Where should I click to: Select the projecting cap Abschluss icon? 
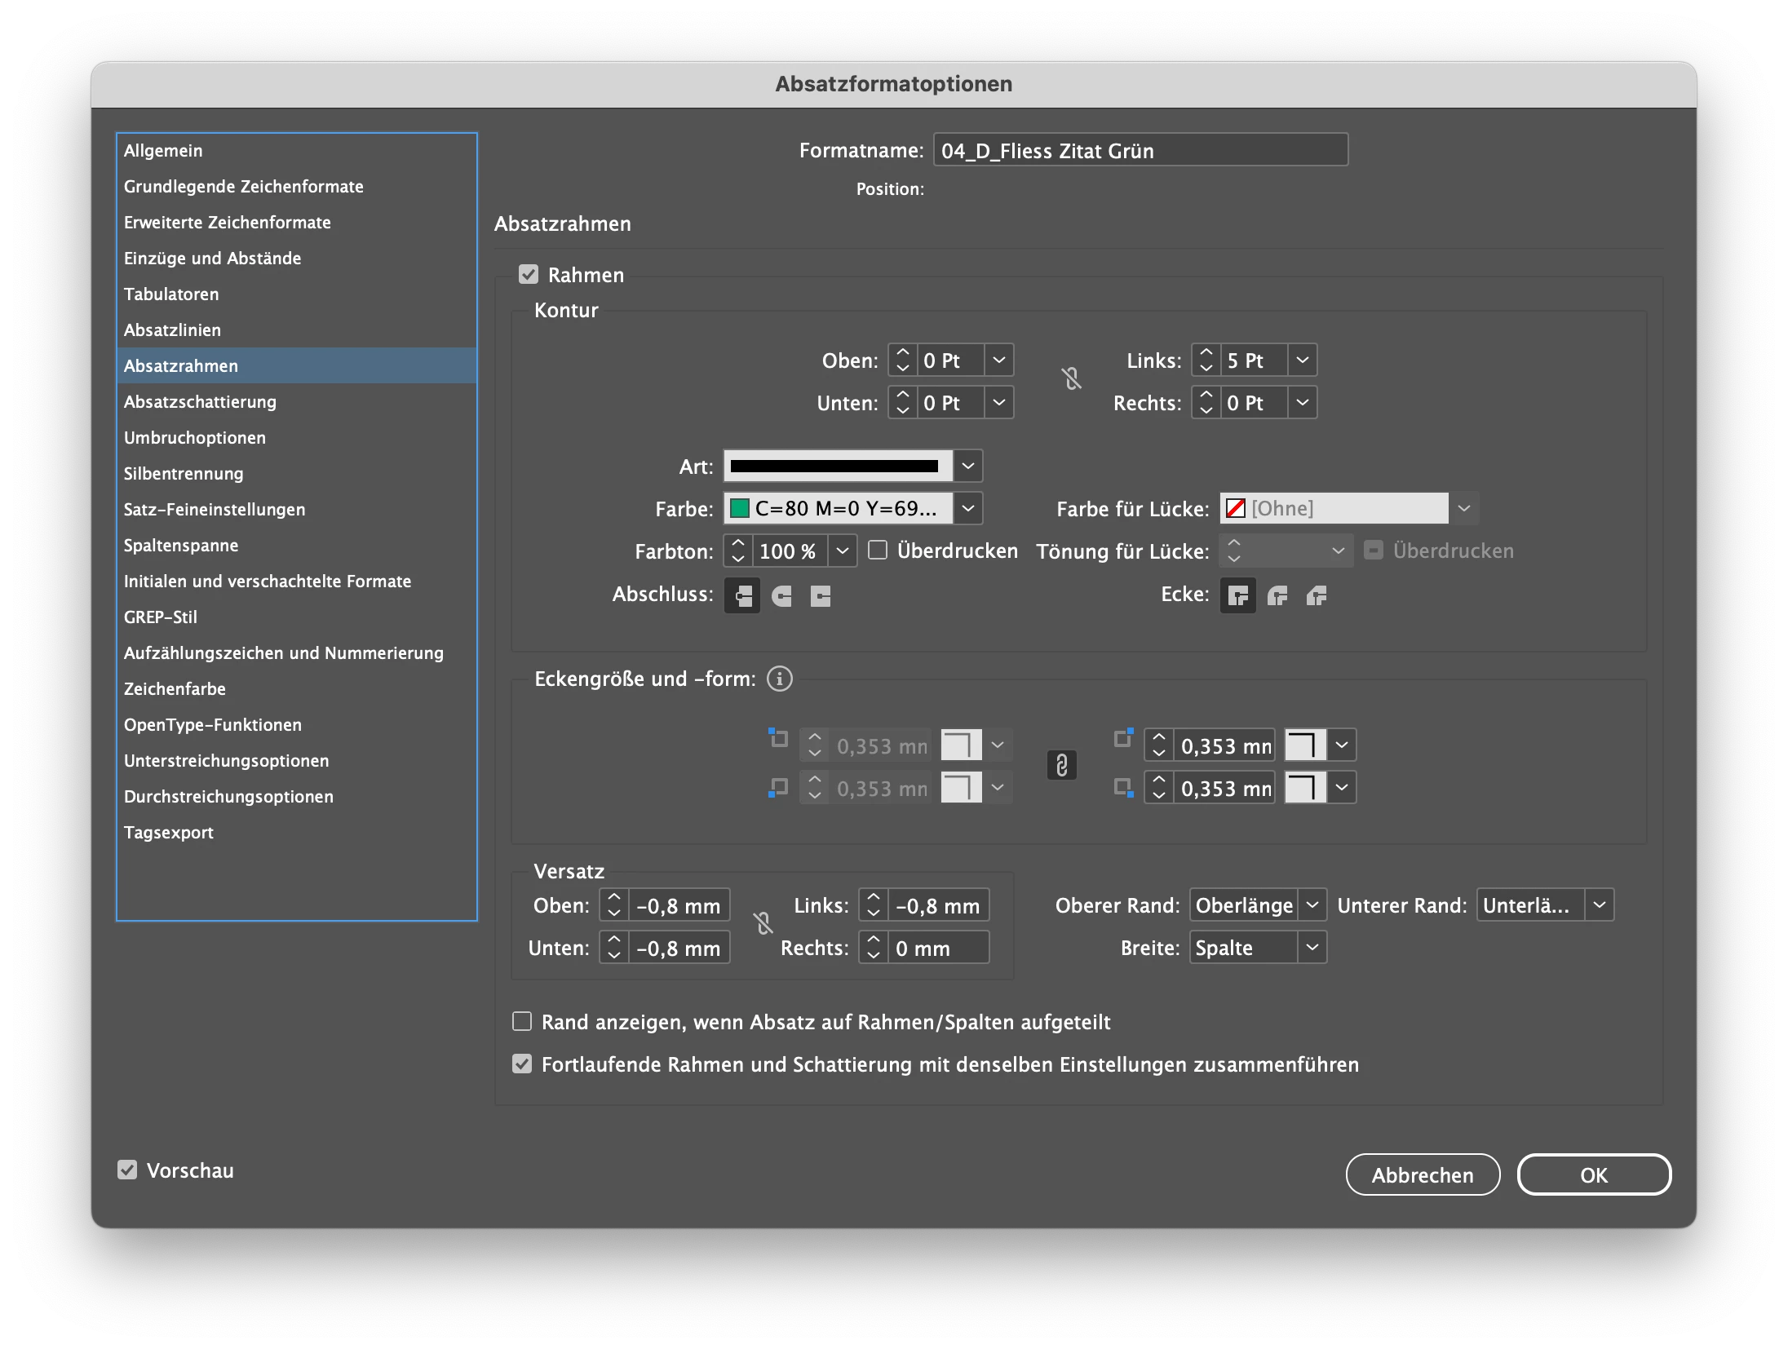(x=821, y=596)
